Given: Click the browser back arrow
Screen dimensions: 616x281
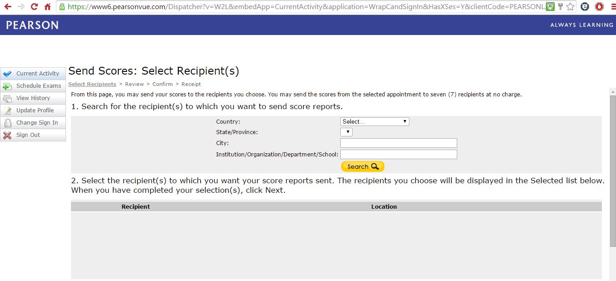Looking at the screenshot, I should 8,7.
